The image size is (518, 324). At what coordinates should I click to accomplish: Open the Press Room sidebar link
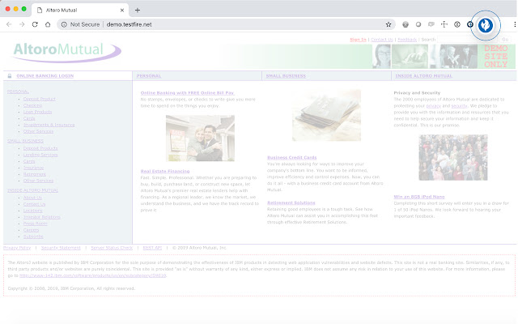coord(36,224)
